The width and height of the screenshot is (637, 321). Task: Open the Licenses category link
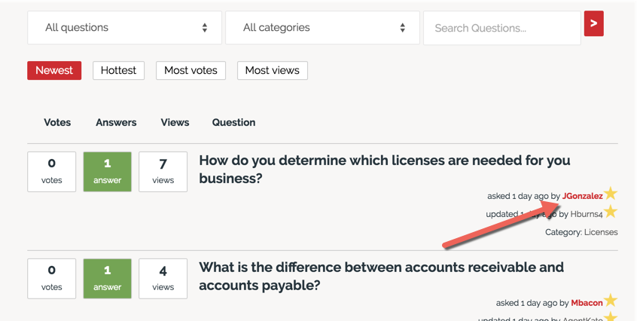tap(601, 232)
